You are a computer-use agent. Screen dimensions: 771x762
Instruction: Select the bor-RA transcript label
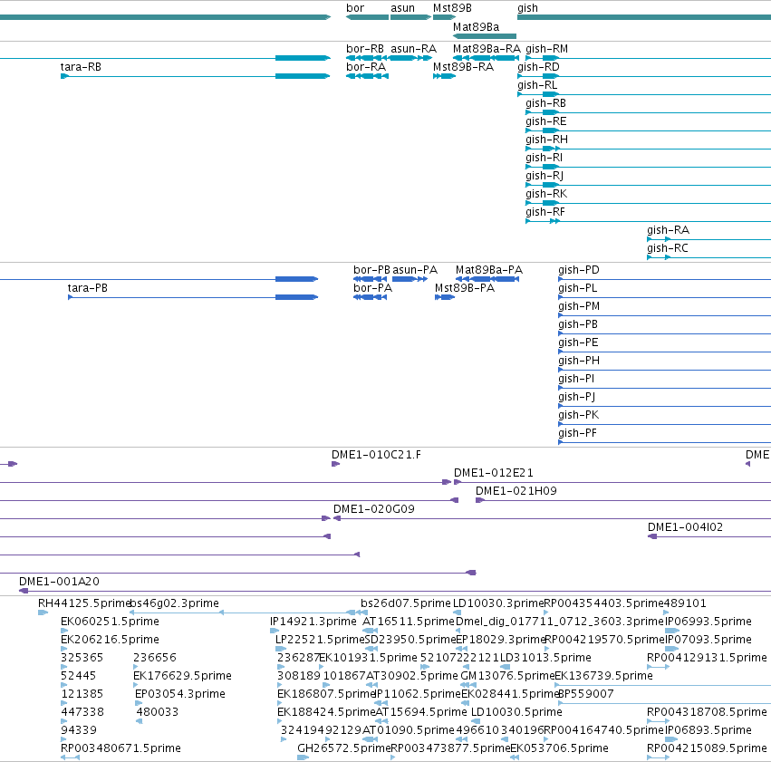[x=366, y=67]
